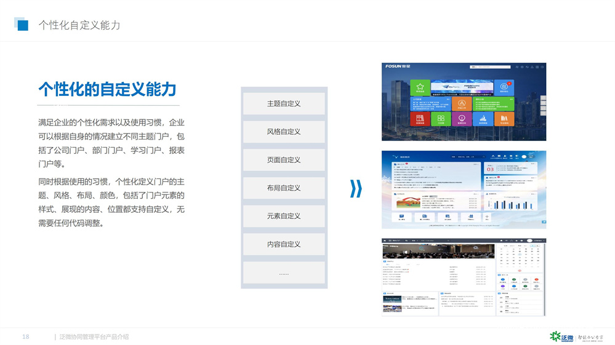Click the slide title 个性化自定义能力
The image size is (615, 345).
coord(79,25)
